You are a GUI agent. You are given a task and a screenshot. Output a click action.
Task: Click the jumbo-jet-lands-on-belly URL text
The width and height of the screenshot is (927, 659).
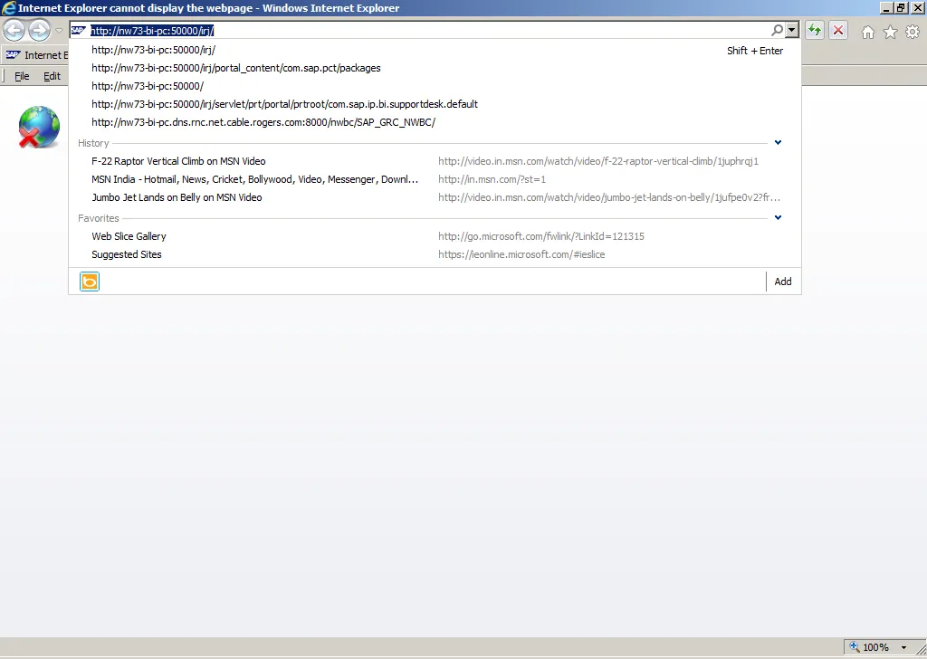[609, 197]
